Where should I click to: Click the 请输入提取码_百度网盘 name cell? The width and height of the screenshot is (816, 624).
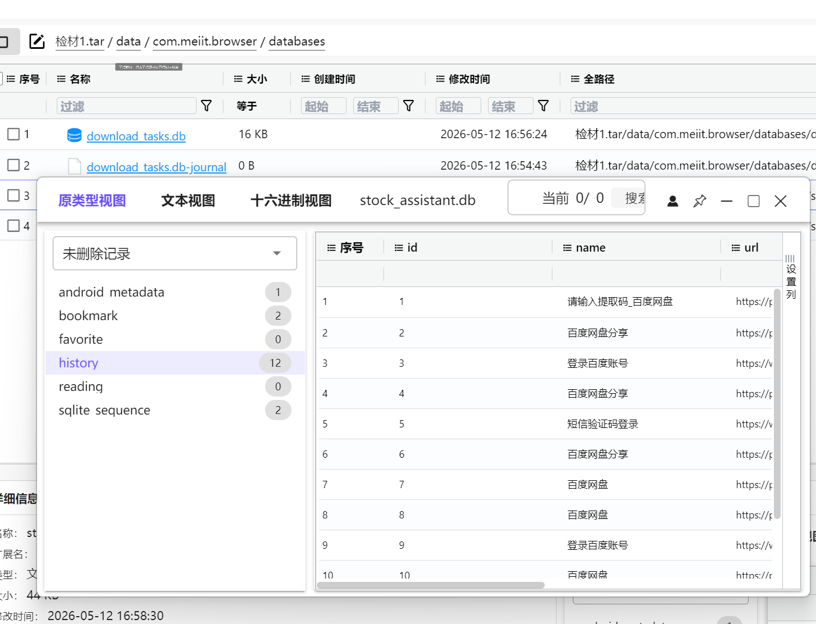point(620,302)
